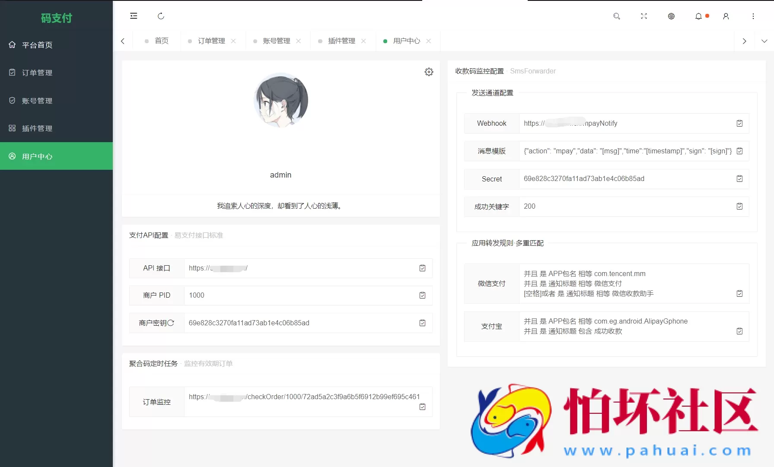Screen dimensions: 774x467
Task: Copy the 订单监控 monitoring URL
Action: pyautogui.click(x=422, y=407)
